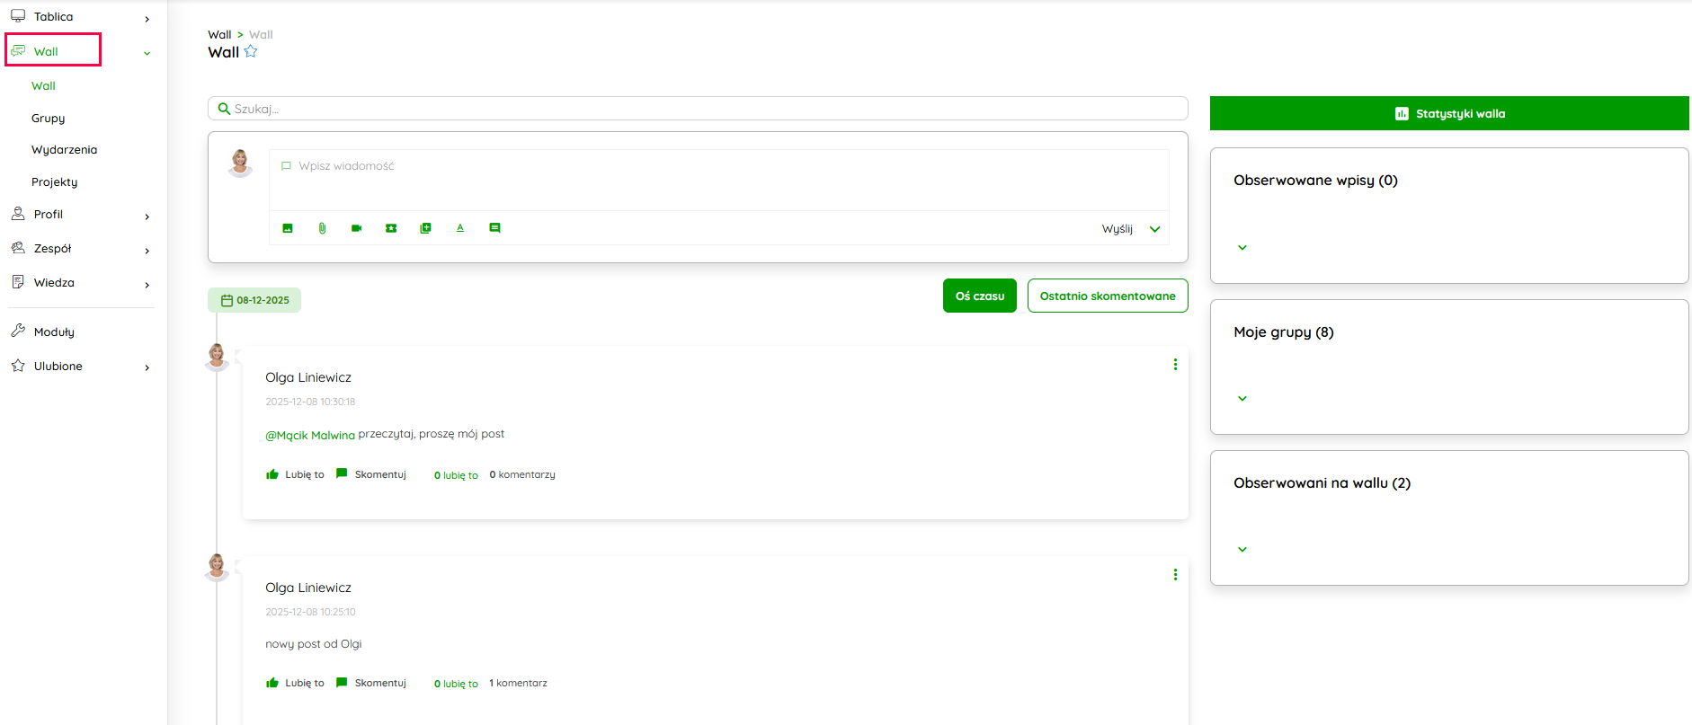Image resolution: width=1692 pixels, height=725 pixels.
Task: Toggle 'Oś czasu' timeline view
Action: [979, 296]
